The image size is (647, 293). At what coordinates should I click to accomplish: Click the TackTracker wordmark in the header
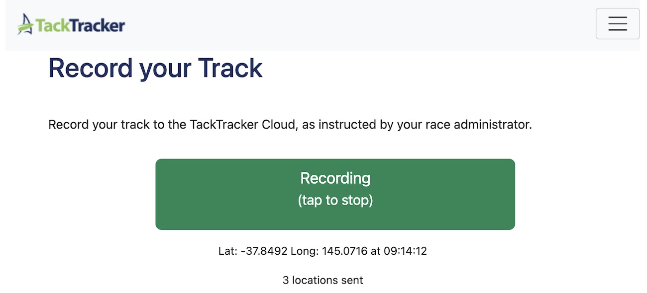tap(80, 25)
